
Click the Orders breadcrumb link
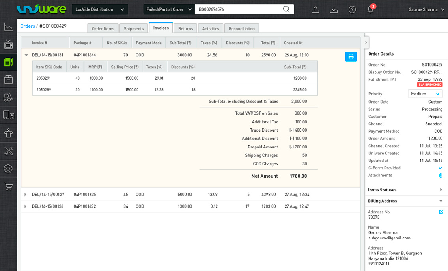[x=28, y=26]
